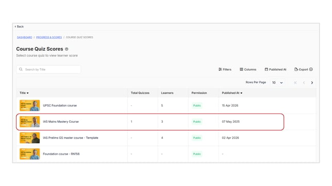
Task: Open the Filters panel
Action: point(225,69)
